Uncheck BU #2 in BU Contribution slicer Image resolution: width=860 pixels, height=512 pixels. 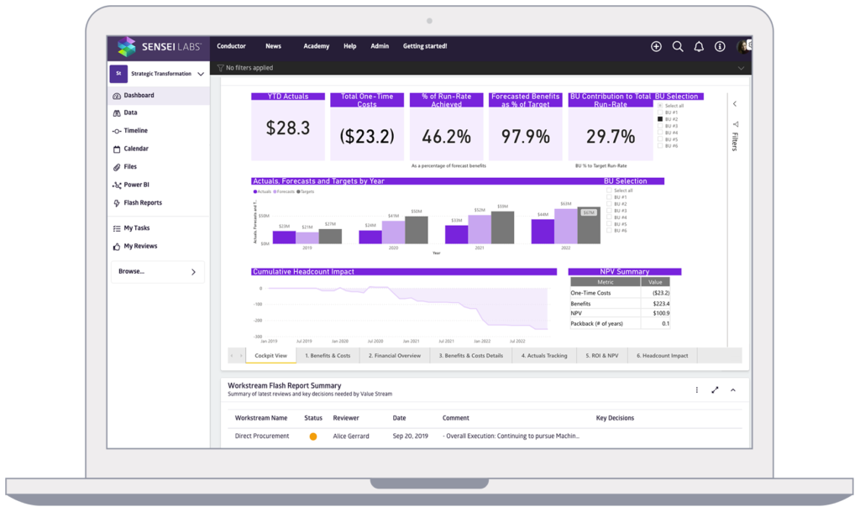(x=660, y=119)
